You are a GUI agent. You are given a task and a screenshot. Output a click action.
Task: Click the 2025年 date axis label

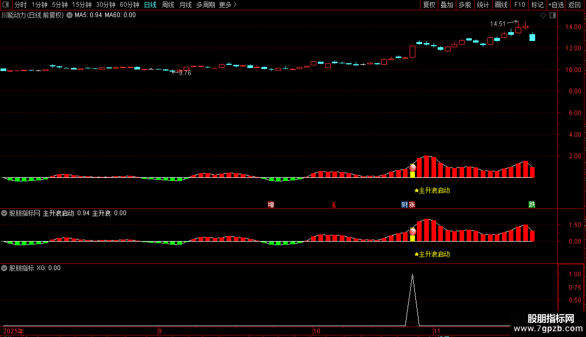[13, 331]
